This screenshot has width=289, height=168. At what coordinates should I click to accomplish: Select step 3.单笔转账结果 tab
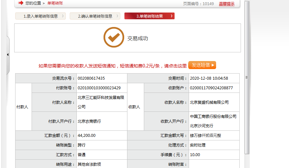coord(149,16)
